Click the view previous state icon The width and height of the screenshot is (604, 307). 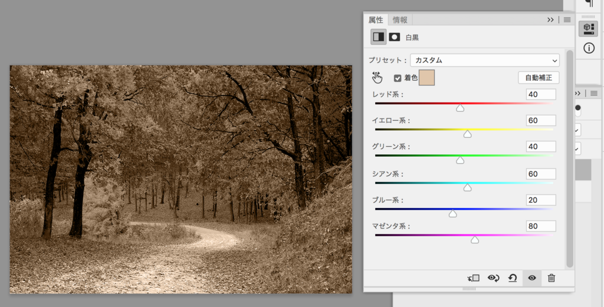point(493,278)
